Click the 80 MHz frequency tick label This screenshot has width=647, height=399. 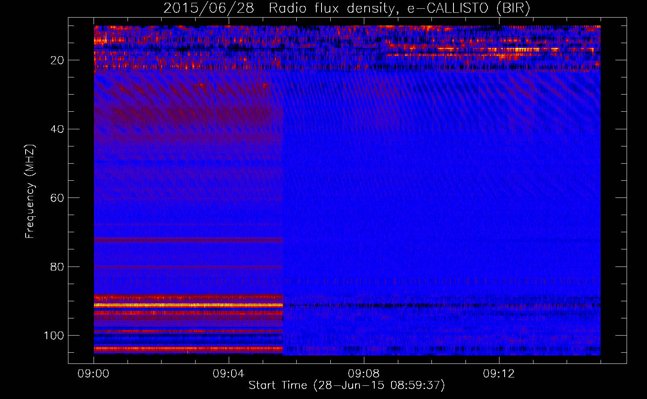pos(57,267)
